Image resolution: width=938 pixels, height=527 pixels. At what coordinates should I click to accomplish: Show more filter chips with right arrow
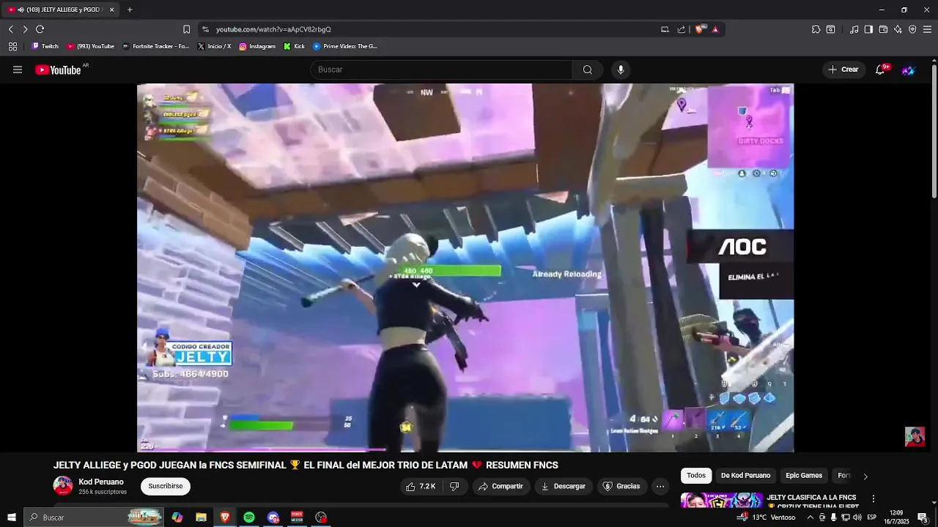865,476
